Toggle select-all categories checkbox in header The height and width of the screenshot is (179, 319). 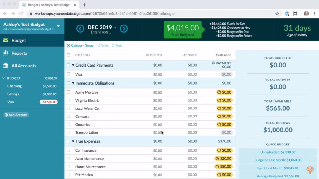point(68,55)
